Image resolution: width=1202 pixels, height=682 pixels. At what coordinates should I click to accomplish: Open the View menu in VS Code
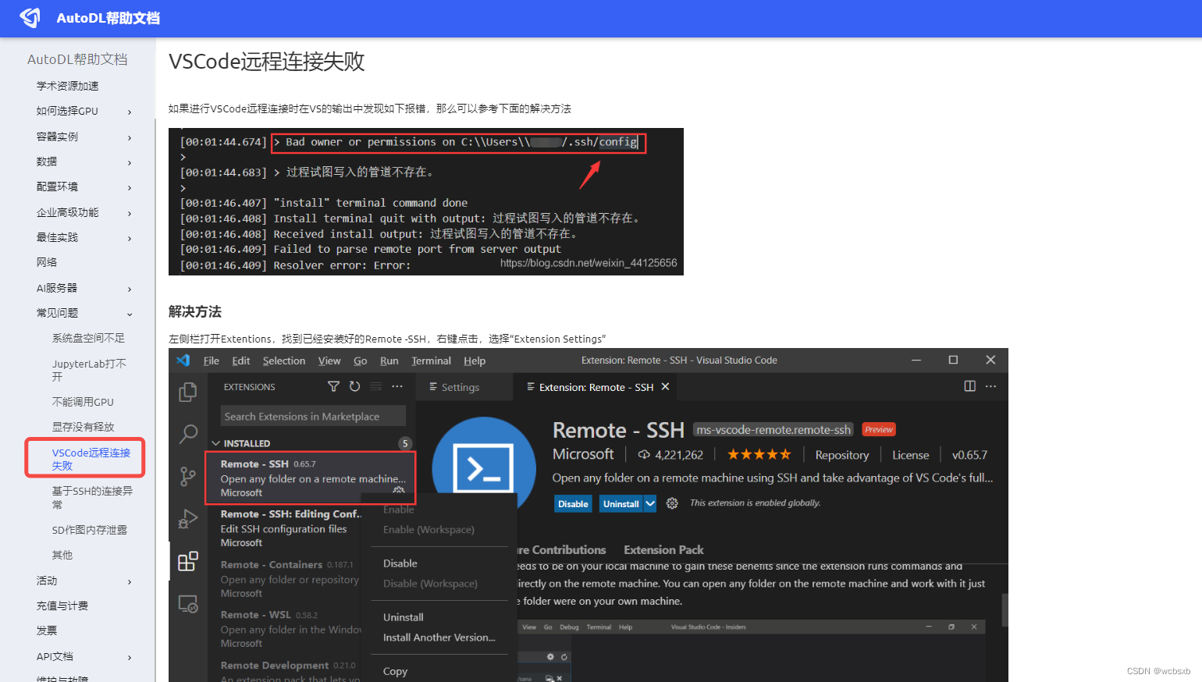(329, 361)
